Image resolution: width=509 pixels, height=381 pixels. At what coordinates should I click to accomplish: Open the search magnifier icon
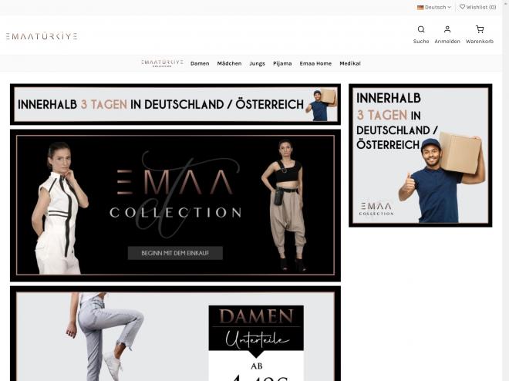(x=421, y=29)
